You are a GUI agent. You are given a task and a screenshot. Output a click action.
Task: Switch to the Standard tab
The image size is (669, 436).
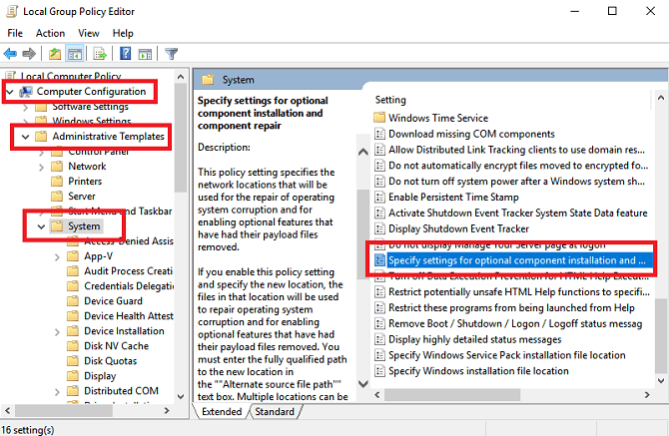(x=275, y=411)
